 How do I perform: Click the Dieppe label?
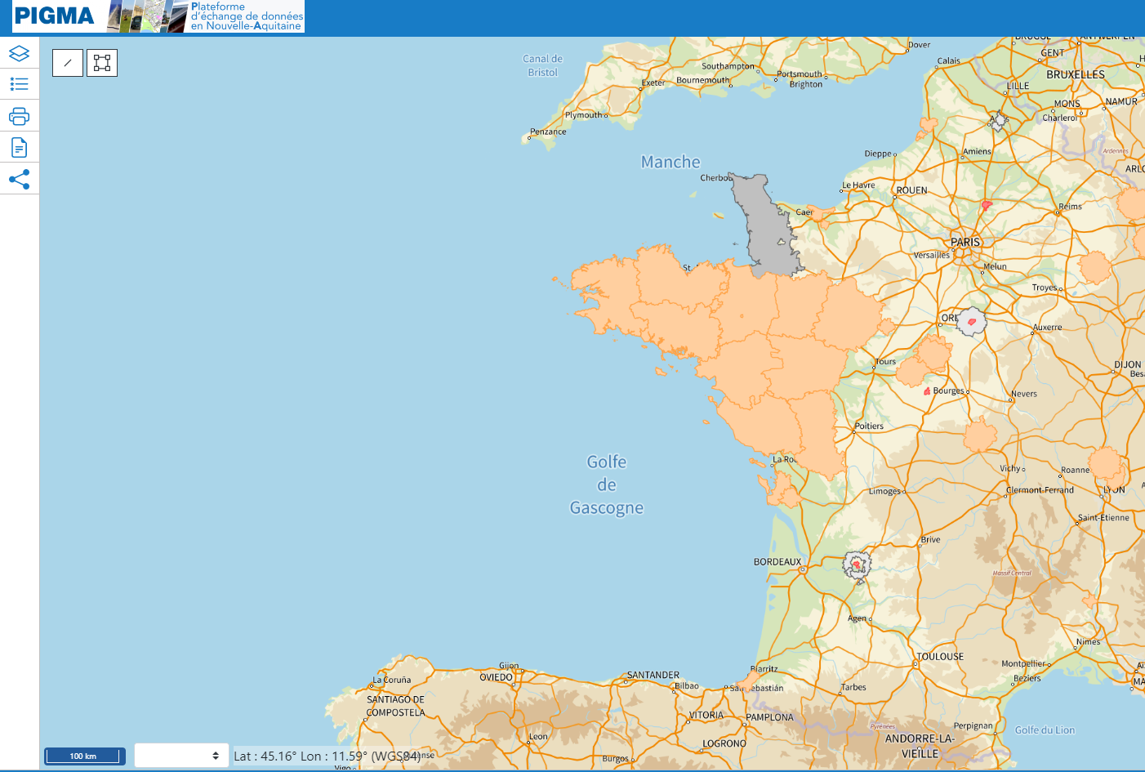[878, 154]
